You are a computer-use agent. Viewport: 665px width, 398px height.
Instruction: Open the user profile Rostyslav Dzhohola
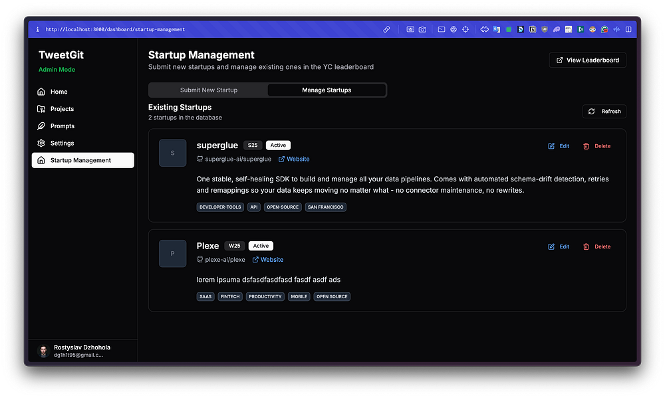82,351
